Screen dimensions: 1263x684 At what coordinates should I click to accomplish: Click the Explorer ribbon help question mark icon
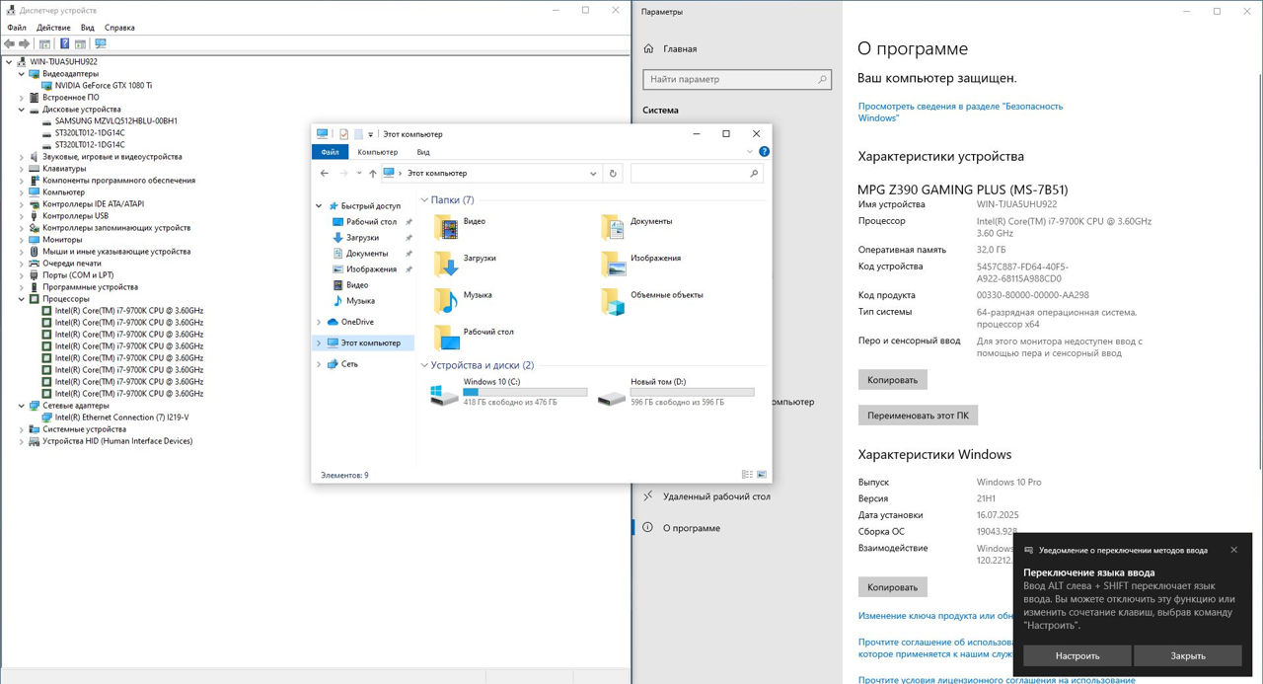763,152
